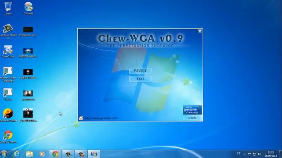Screen dimensions: 282x158
Task: Open Windows Explorer from the taskbar
Action: pyautogui.click(x=30, y=154)
